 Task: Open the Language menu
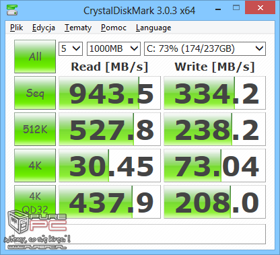coord(153,28)
